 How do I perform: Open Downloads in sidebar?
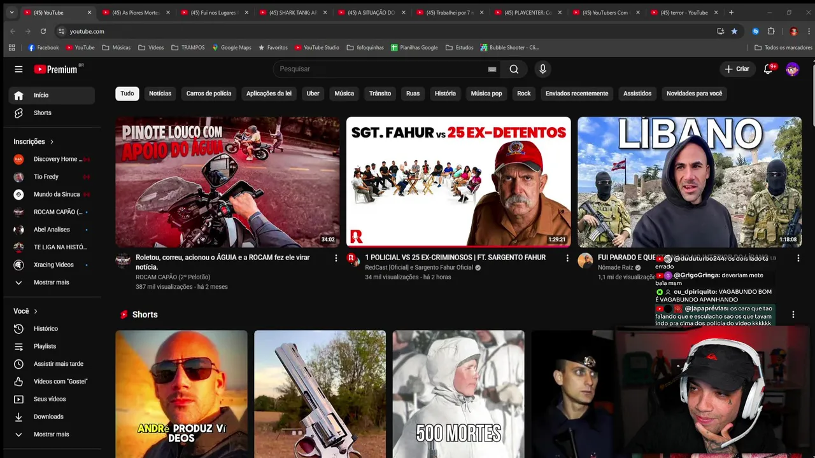[52, 417]
